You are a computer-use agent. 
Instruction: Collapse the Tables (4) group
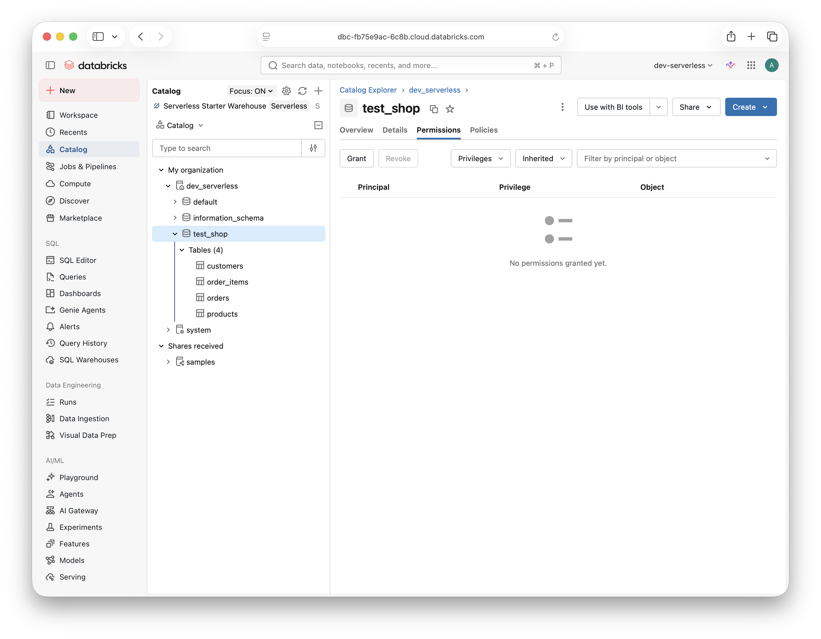182,250
